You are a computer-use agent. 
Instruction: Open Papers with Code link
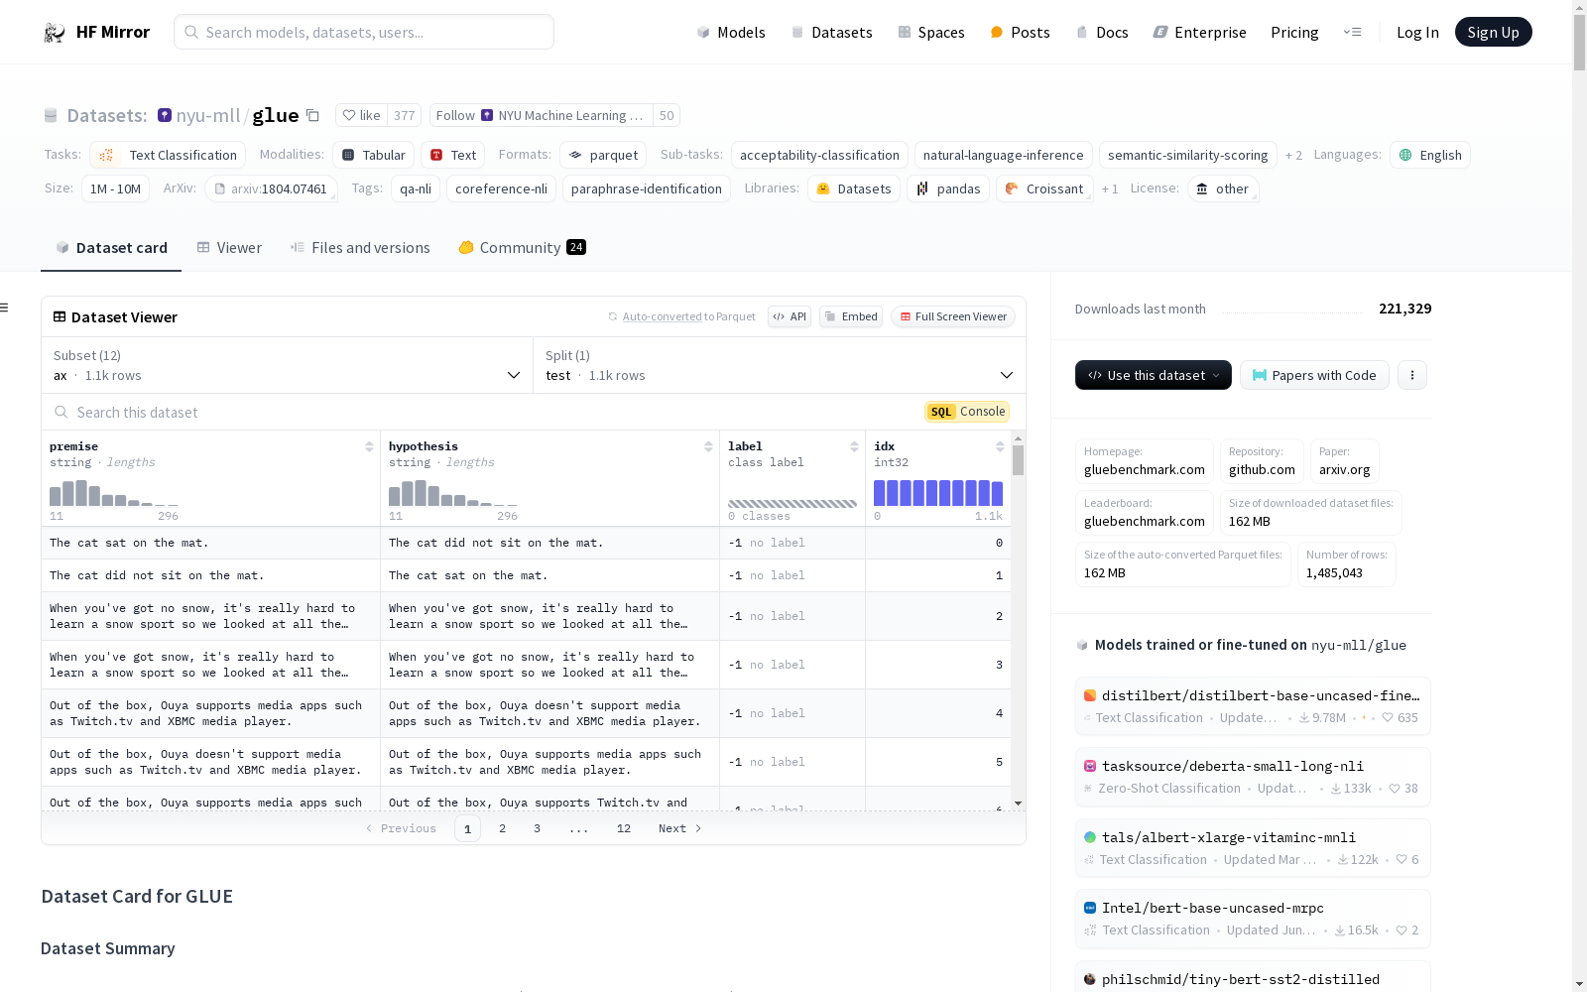point(1314,375)
